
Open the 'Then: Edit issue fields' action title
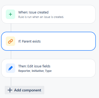[x=34, y=66]
